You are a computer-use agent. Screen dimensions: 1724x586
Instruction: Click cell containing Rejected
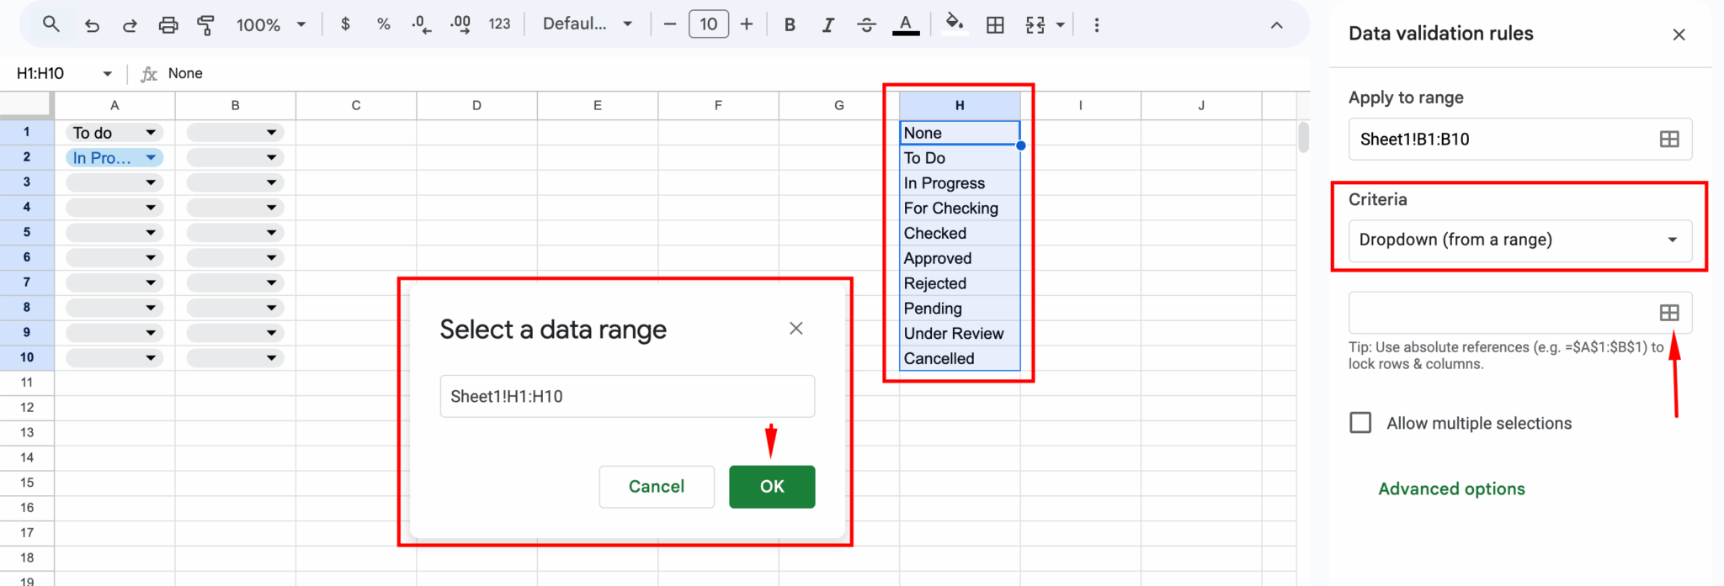coord(960,283)
